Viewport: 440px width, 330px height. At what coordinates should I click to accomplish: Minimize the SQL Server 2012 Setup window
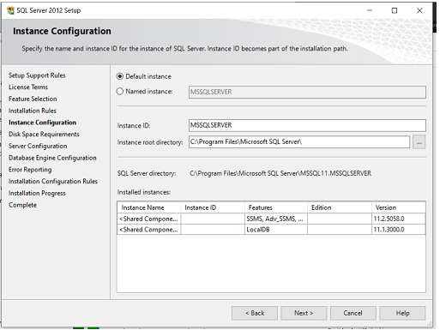(370, 10)
